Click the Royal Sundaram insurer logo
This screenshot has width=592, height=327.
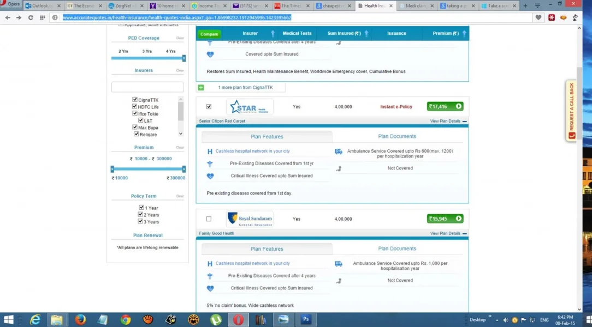(250, 219)
